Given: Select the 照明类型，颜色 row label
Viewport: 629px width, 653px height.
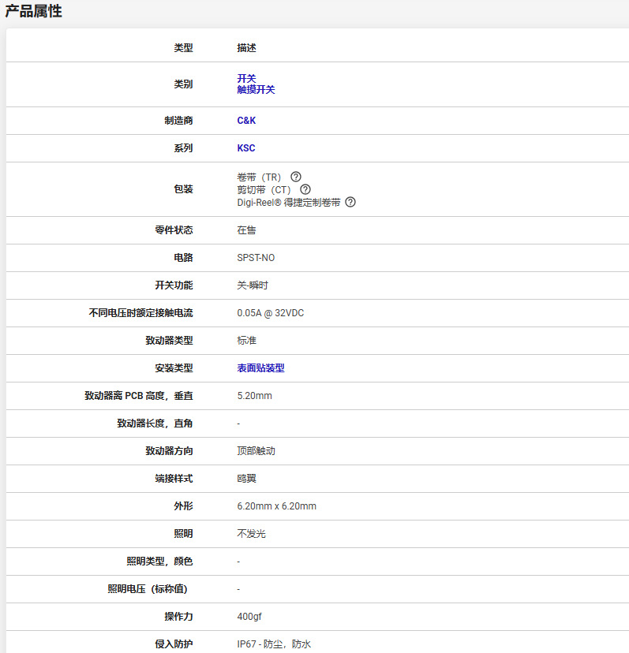Looking at the screenshot, I should pos(159,562).
